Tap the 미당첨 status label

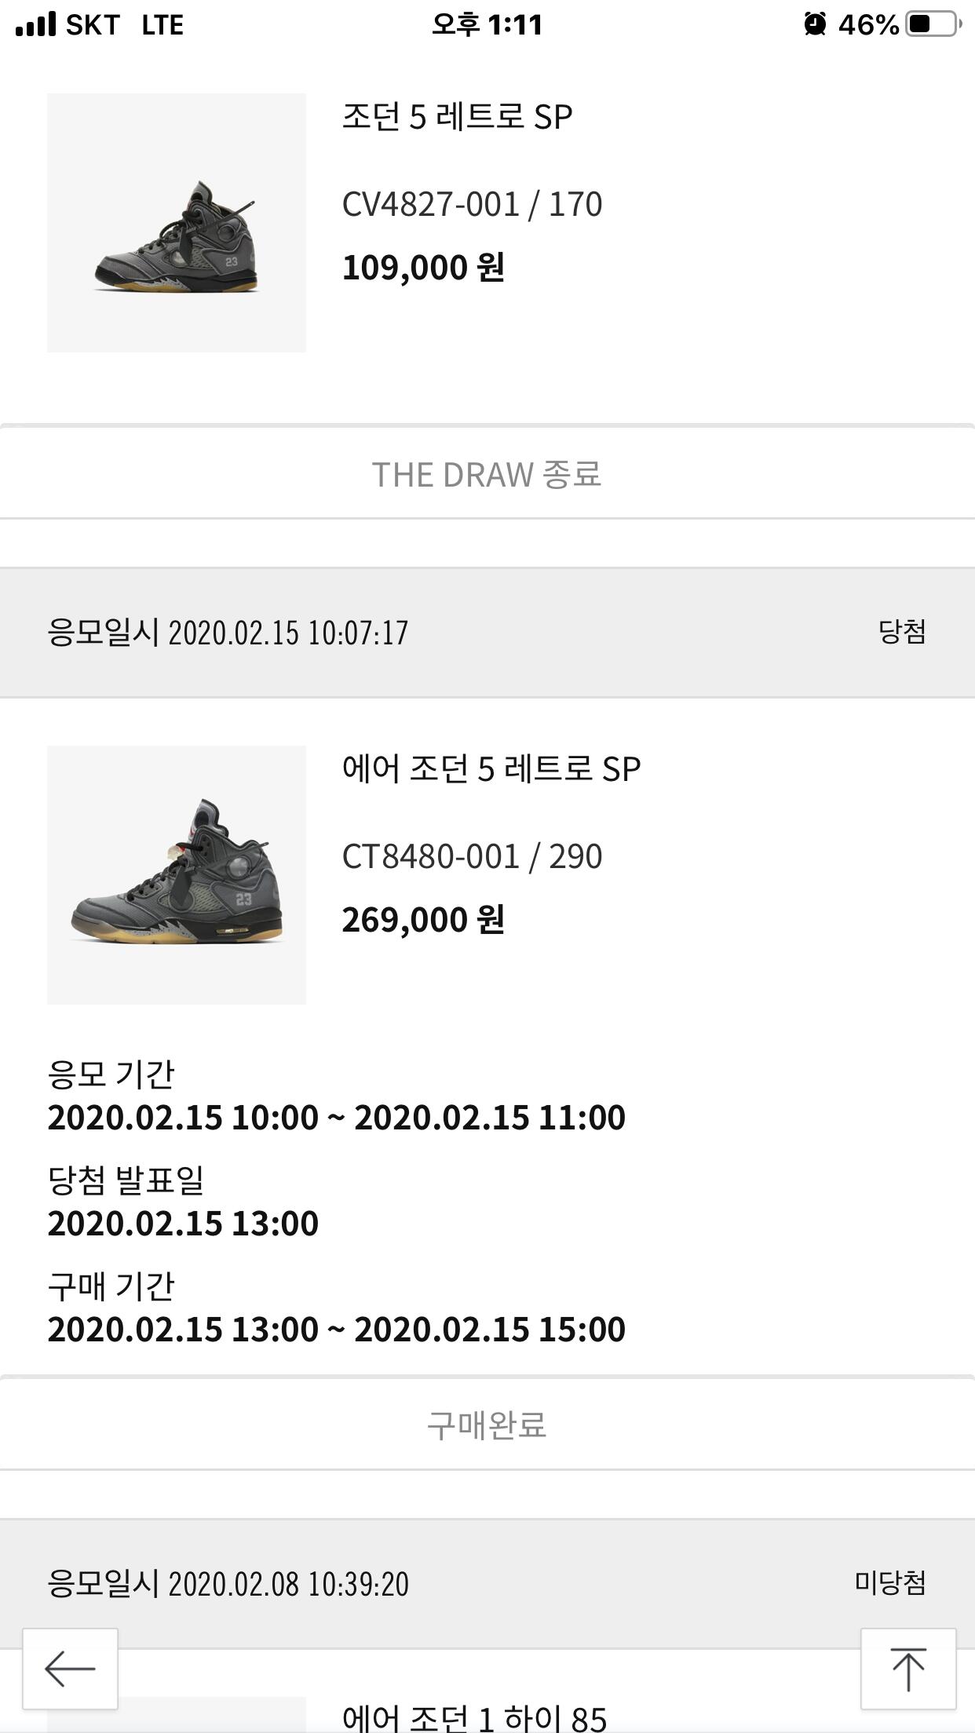890,1582
